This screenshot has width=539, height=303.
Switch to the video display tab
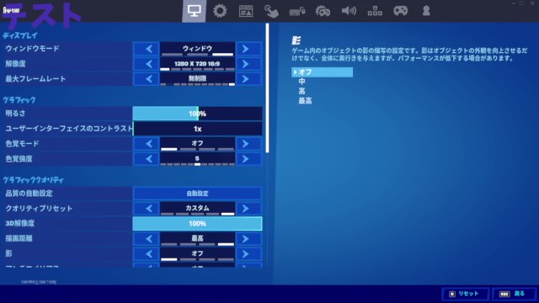(194, 11)
